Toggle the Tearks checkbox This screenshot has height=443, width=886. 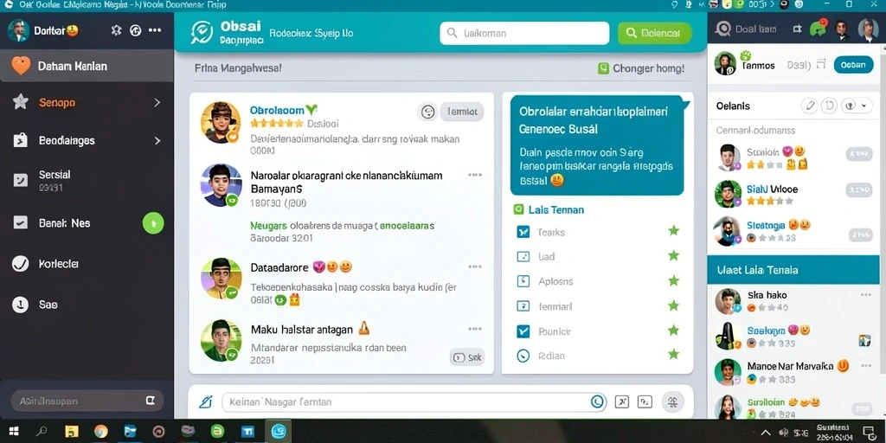523,232
